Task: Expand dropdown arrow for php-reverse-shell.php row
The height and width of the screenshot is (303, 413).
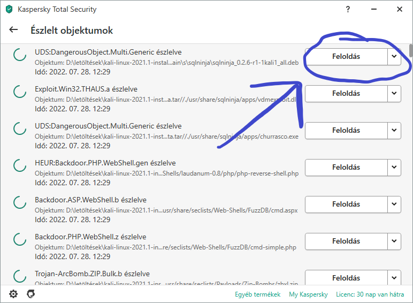Action: pyautogui.click(x=394, y=167)
